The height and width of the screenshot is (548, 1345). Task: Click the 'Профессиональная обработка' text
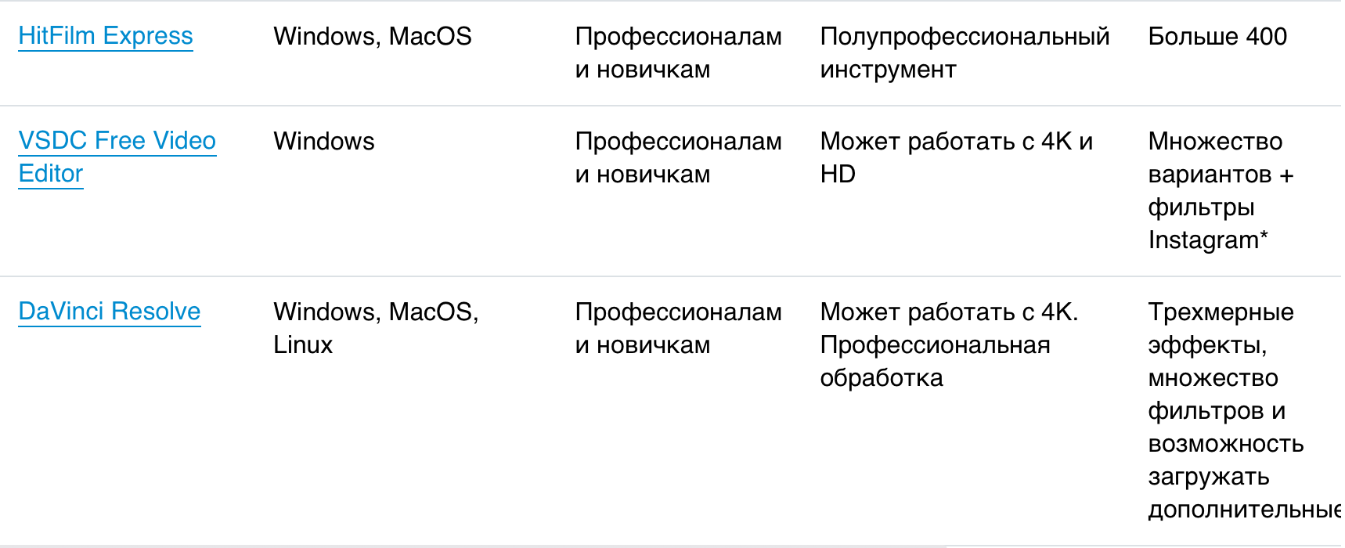click(935, 361)
